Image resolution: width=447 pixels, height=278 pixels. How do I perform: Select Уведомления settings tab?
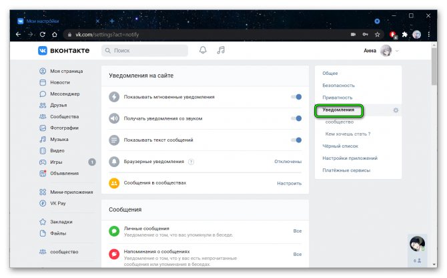[338, 110]
